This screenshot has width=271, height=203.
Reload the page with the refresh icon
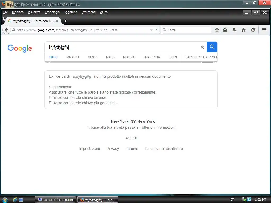pos(156,30)
